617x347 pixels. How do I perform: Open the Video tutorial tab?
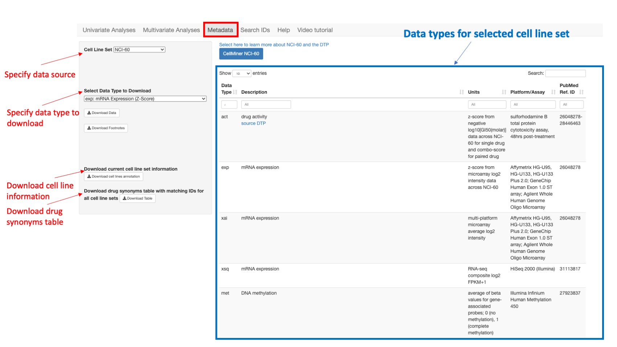point(315,30)
